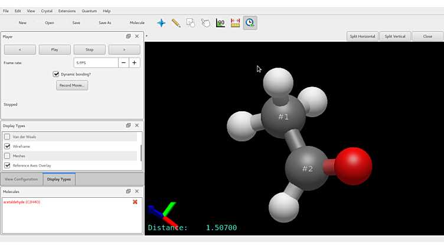Image resolution: width=444 pixels, height=249 pixels.
Task: Enable the Van der Waals display type
Action: tap(7, 137)
